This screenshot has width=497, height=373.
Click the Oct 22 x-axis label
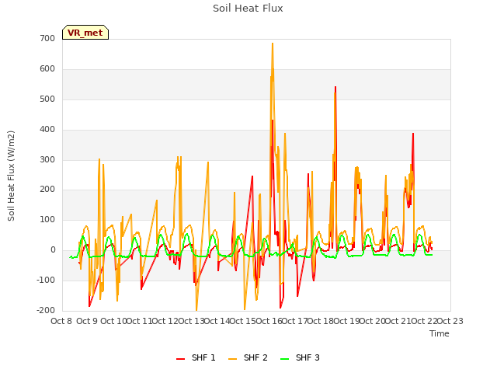tap(424, 321)
